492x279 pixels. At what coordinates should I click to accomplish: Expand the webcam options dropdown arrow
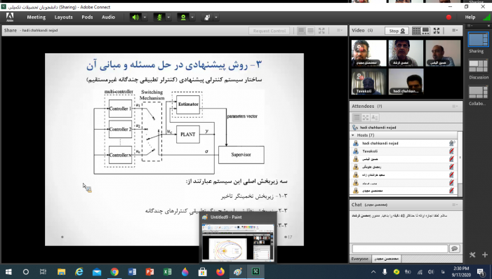point(192,18)
